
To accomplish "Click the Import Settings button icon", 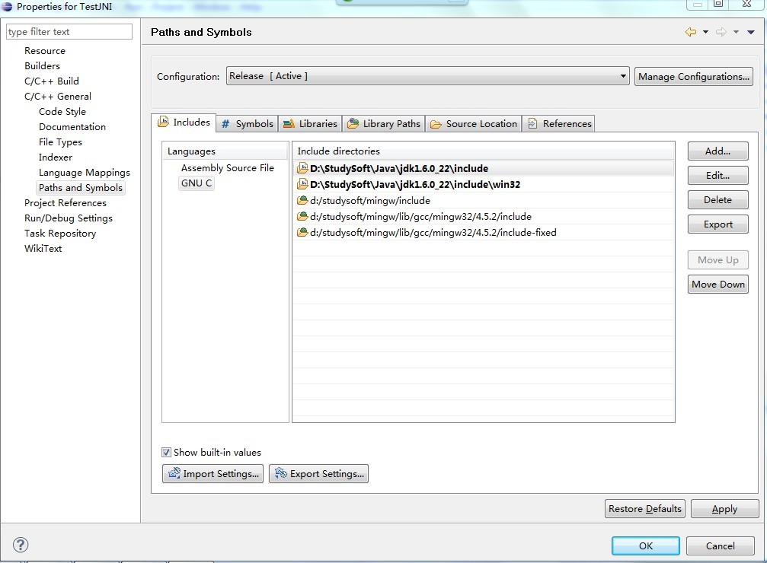I will click(174, 473).
